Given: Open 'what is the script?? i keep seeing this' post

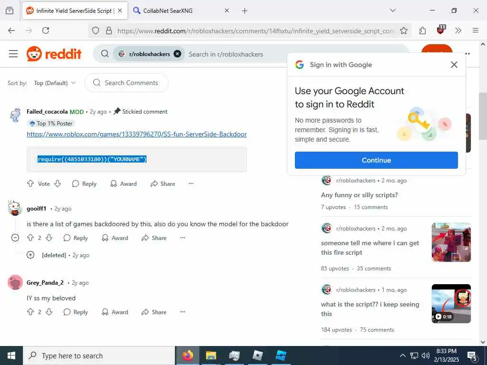Looking at the screenshot, I should pyautogui.click(x=370, y=309).
